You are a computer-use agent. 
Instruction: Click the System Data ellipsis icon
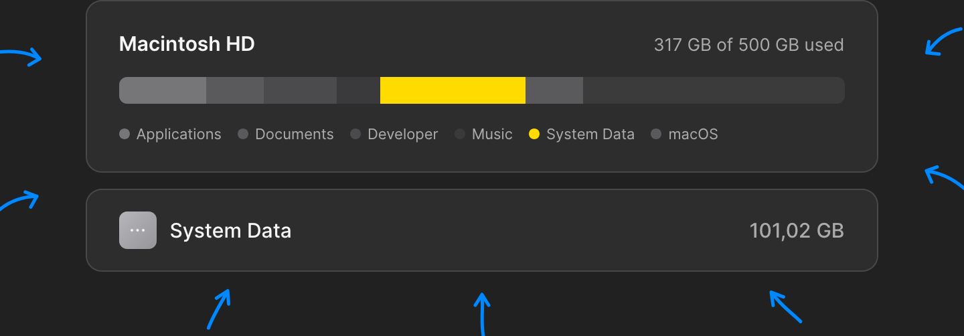(138, 230)
